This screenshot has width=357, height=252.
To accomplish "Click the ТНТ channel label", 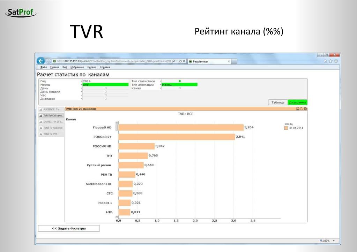I will 109,156.
